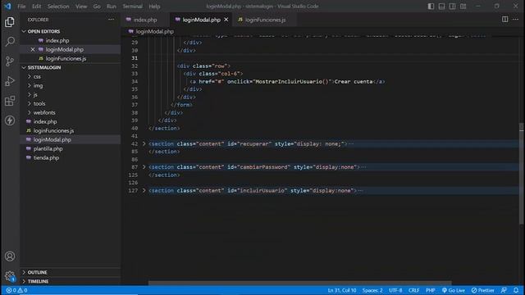The image size is (525, 295).
Task: Click the Explorer more actions ellipsis
Action: tap(112, 20)
